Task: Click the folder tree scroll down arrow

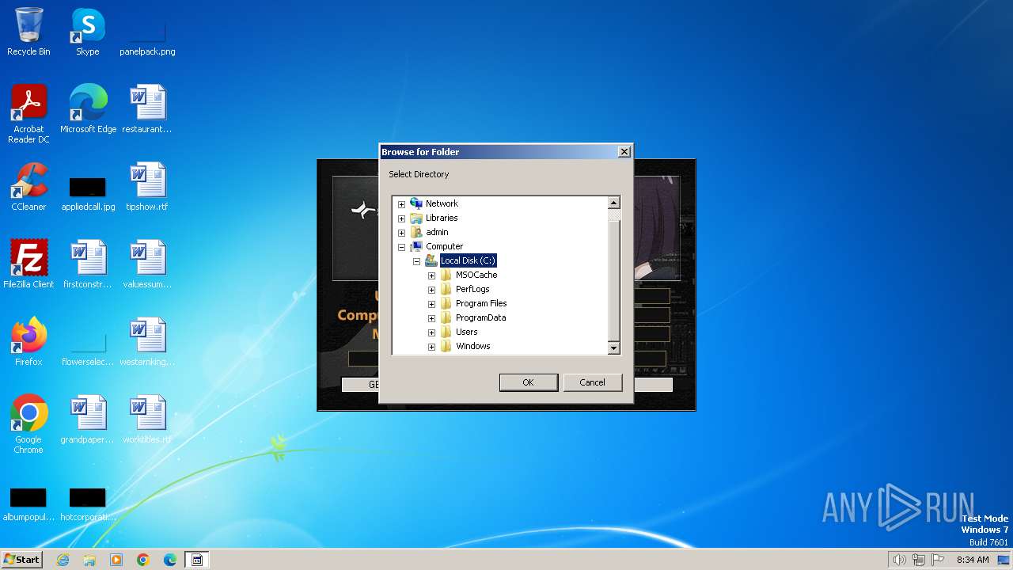Action: click(613, 348)
